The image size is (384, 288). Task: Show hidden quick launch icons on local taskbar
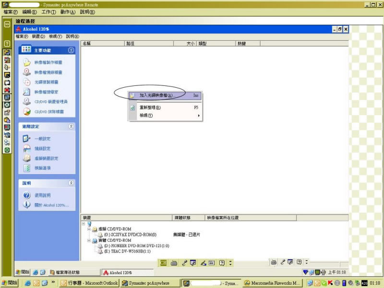tap(53, 282)
